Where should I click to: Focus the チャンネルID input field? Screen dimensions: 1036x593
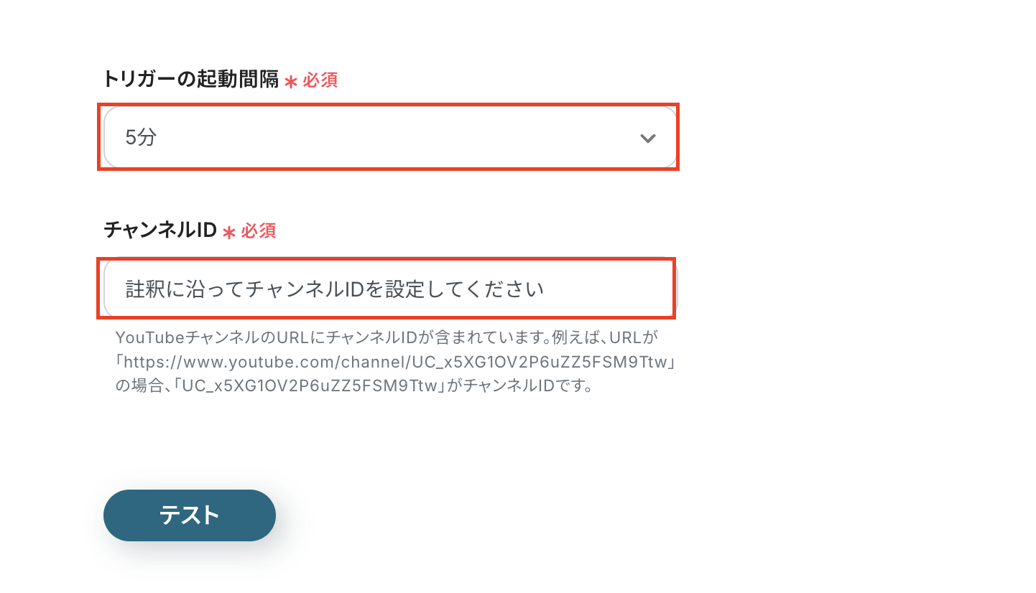coord(390,289)
